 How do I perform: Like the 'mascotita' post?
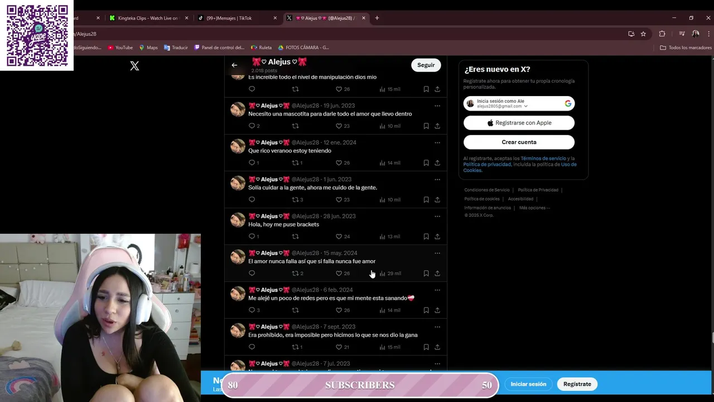tap(339, 126)
